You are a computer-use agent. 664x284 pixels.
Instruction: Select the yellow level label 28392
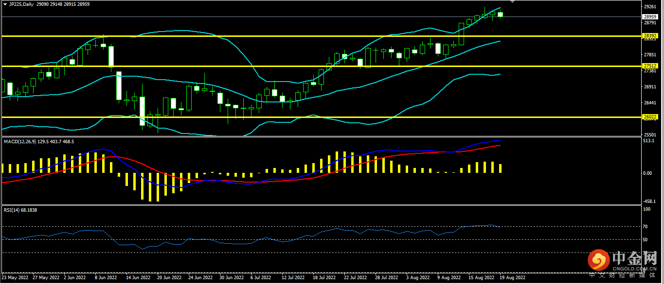click(x=649, y=36)
